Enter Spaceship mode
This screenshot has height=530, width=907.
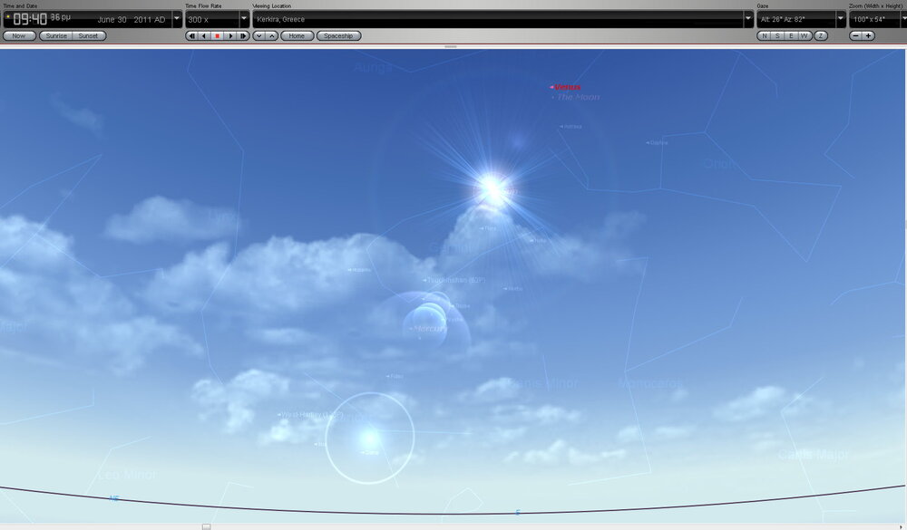coord(339,35)
